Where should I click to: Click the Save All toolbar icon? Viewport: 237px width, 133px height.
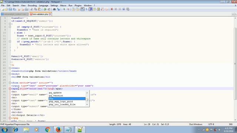click(14, 9)
